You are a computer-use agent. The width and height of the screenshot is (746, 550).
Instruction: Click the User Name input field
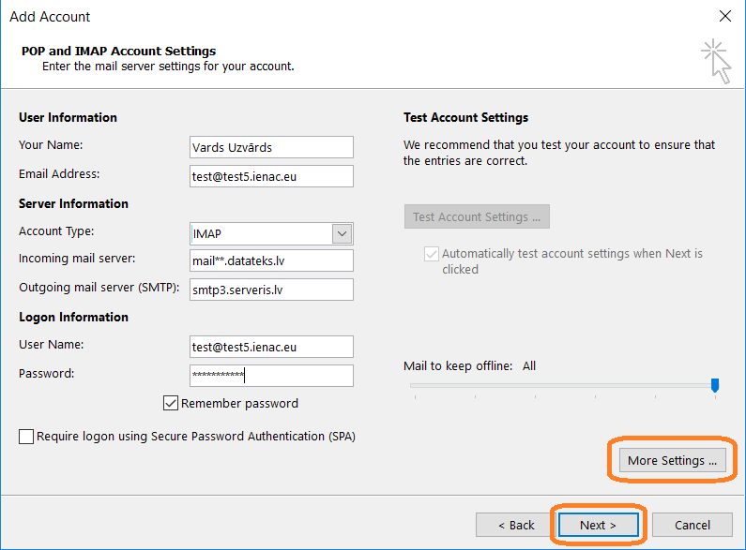click(x=271, y=347)
